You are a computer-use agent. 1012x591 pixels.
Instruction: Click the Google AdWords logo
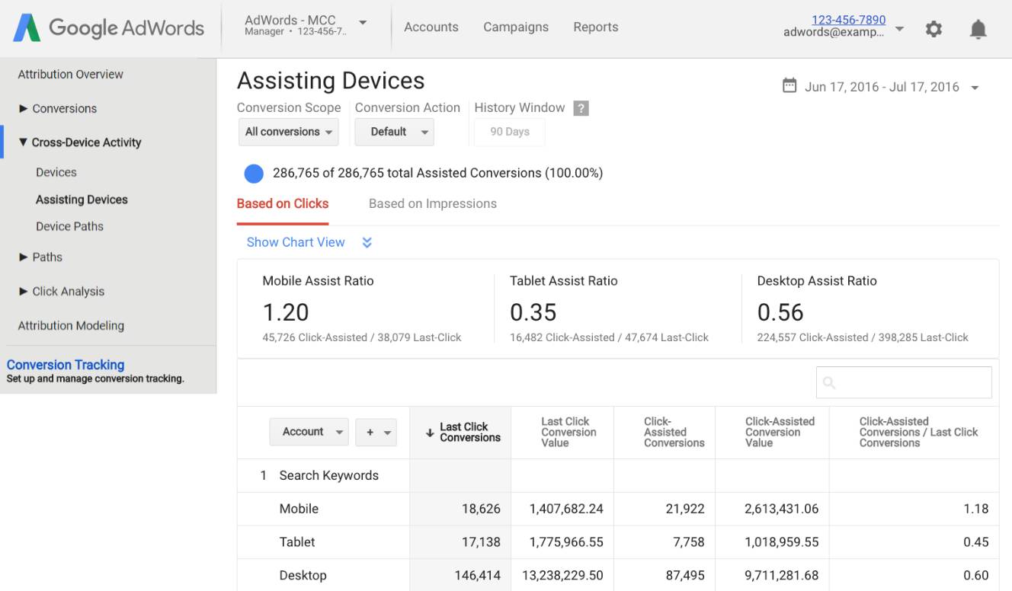tap(108, 28)
